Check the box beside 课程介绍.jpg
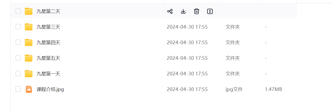 tap(18, 89)
